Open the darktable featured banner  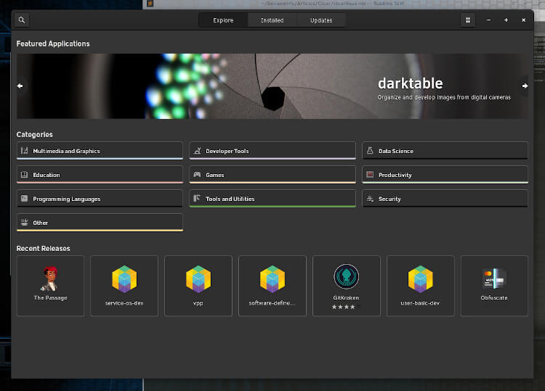272,86
